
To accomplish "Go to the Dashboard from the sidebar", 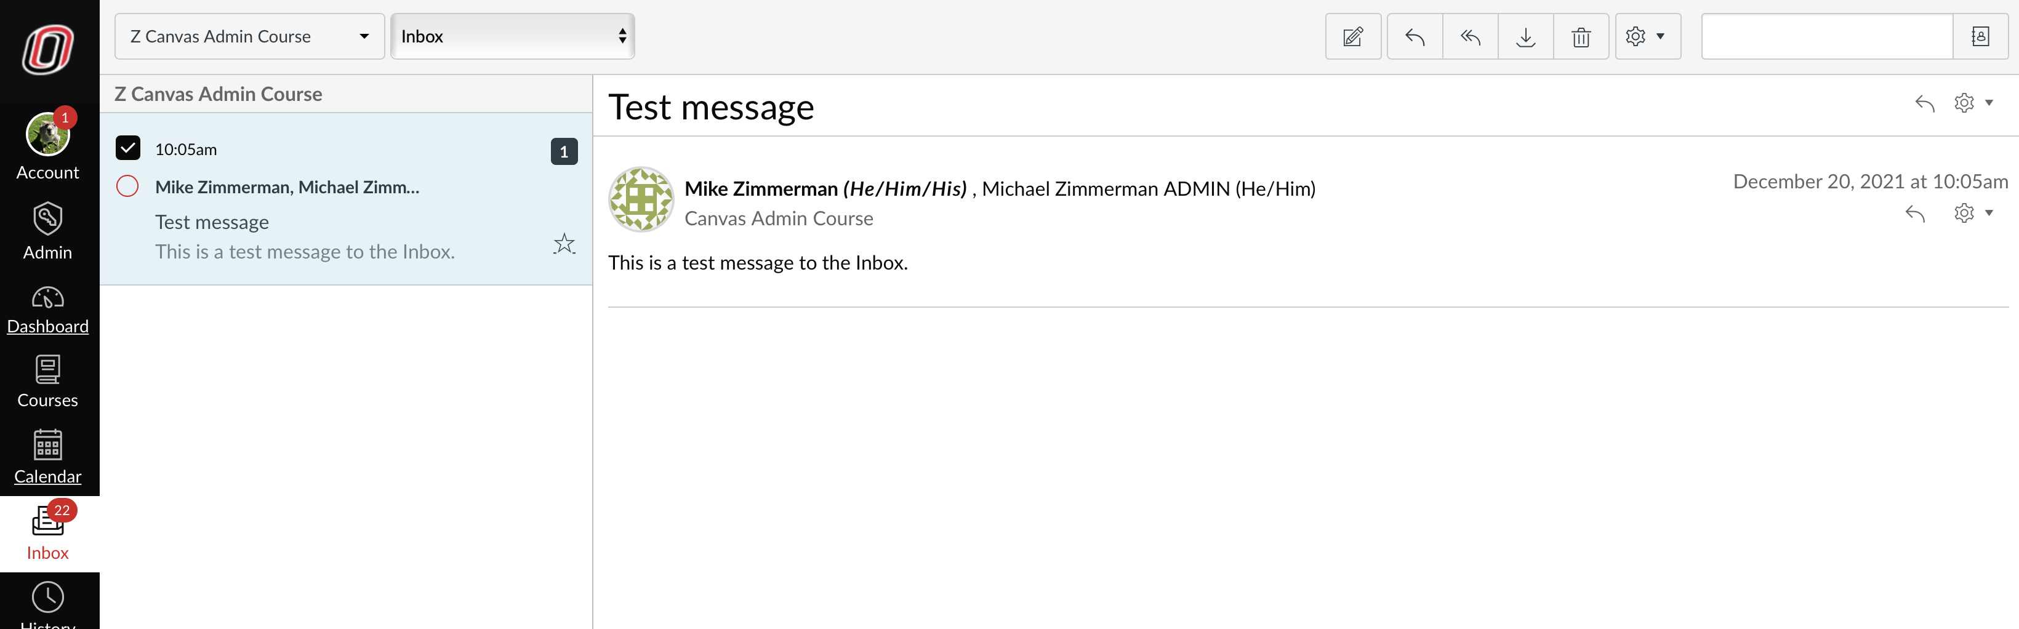I will click(47, 308).
